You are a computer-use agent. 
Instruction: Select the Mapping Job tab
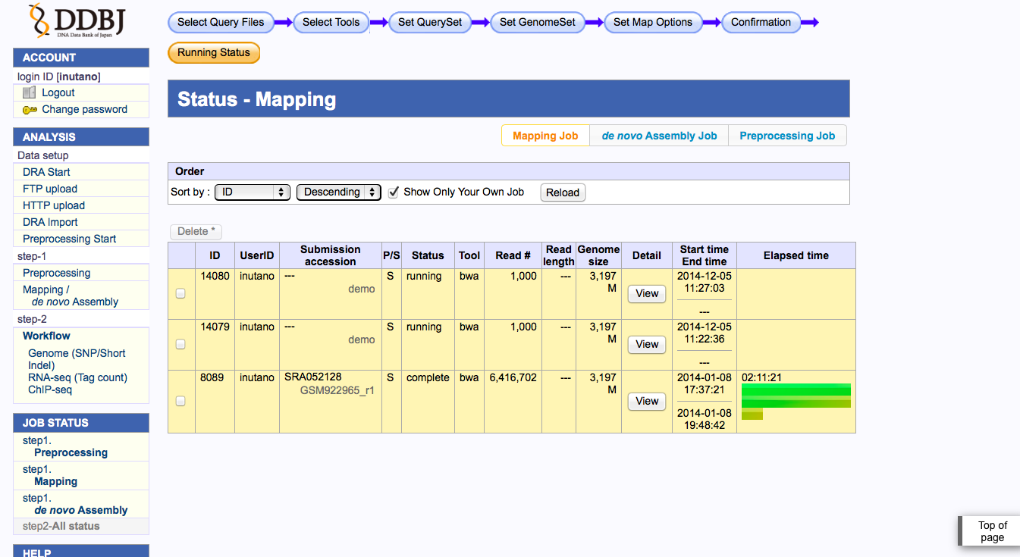pyautogui.click(x=545, y=136)
